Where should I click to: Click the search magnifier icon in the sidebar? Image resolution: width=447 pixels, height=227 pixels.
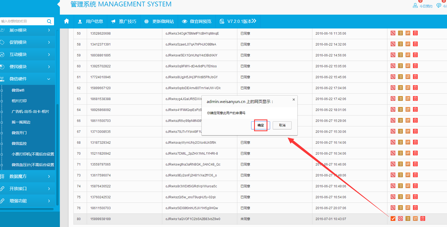point(49,21)
